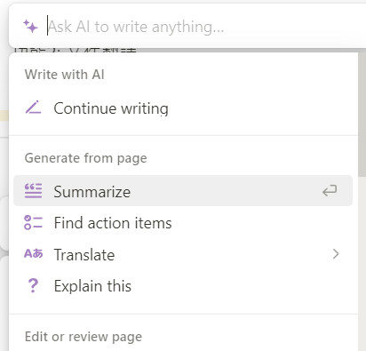Click the Write with AI heading
This screenshot has width=366, height=351.
tap(65, 75)
